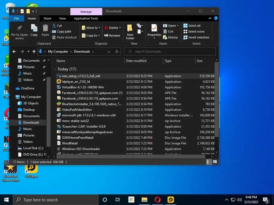Click the Edit command in Open group
The image size is (274, 205).
tap(169, 31)
